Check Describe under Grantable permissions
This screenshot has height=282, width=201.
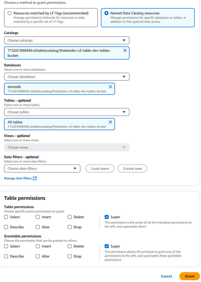click(6, 256)
